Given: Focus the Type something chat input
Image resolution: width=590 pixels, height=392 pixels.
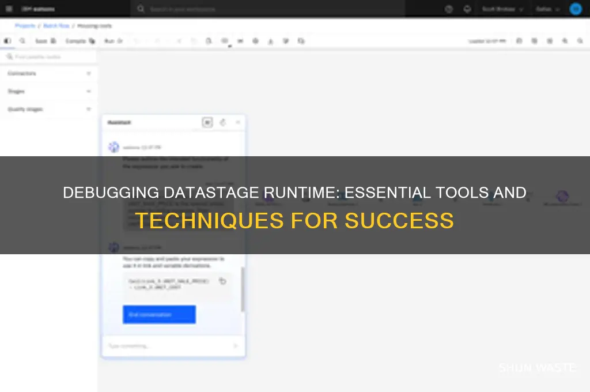Looking at the screenshot, I should pyautogui.click(x=168, y=346).
